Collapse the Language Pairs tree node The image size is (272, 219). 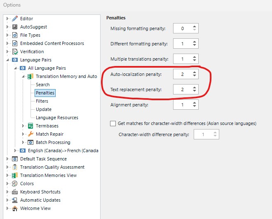coord(7,60)
